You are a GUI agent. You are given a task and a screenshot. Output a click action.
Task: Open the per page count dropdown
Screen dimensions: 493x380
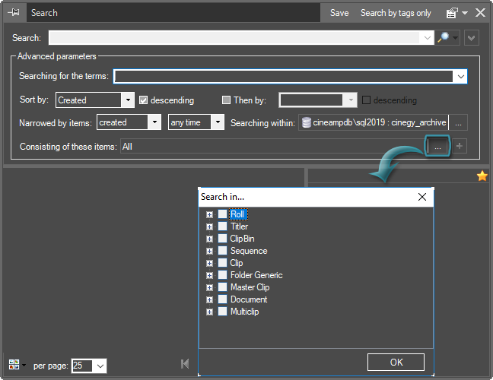[100, 366]
